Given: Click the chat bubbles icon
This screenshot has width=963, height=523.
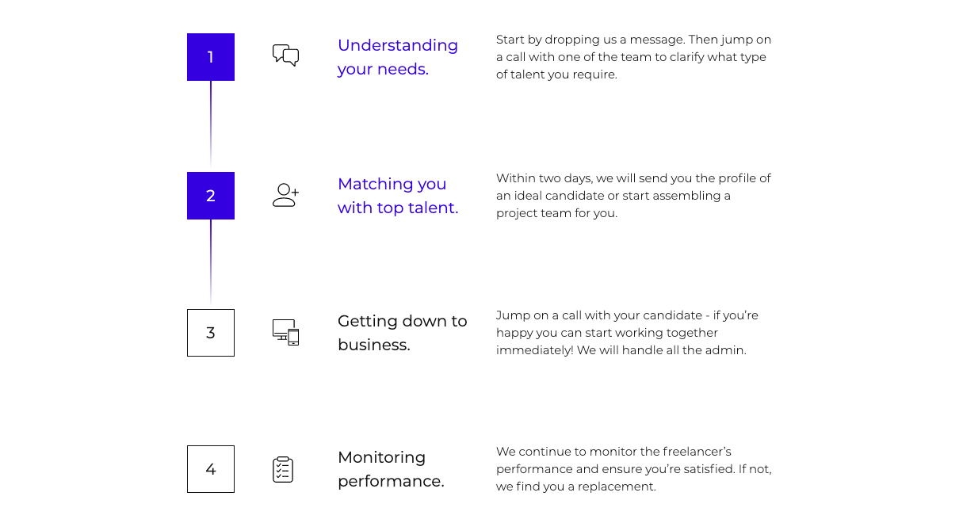Looking at the screenshot, I should (x=285, y=55).
